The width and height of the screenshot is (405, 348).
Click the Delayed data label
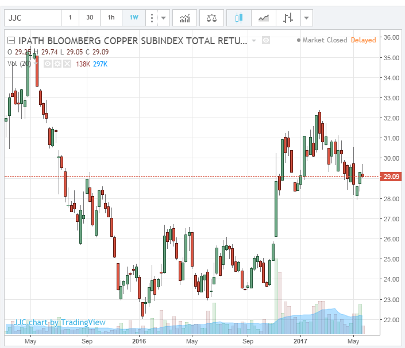[x=363, y=40]
